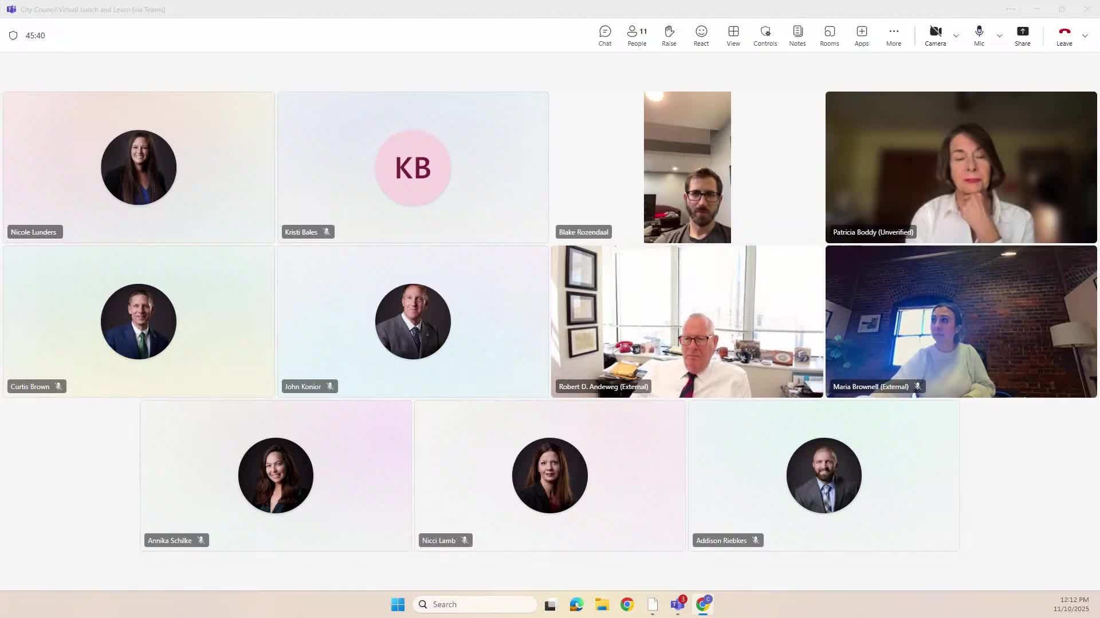Raise your hand in the meeting

[669, 35]
